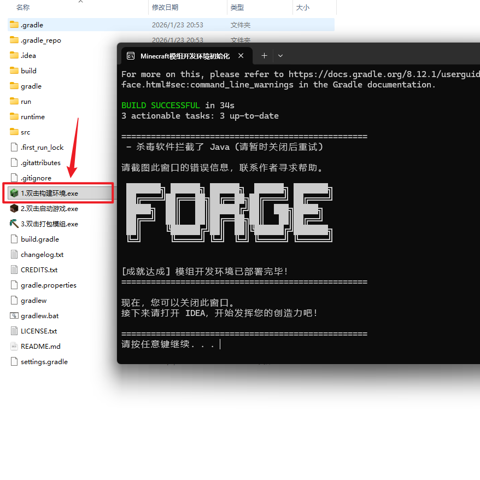Click the LICENSE.txt document icon
The height and width of the screenshot is (480, 480).
point(14,331)
